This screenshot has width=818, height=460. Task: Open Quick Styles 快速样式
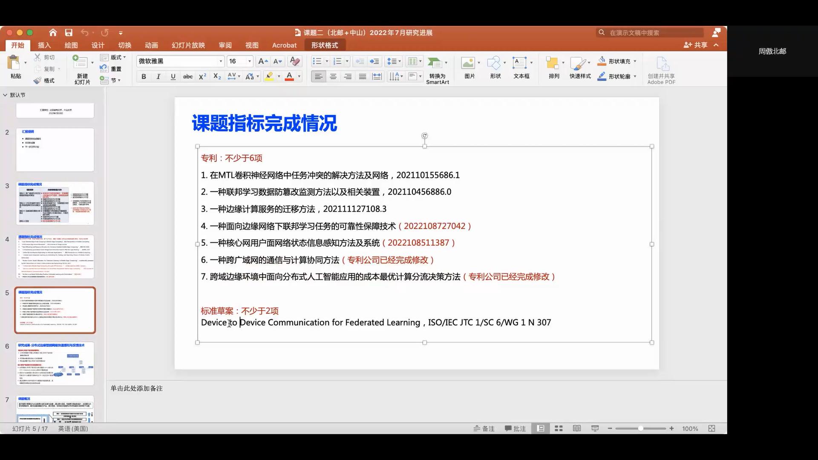click(580, 68)
